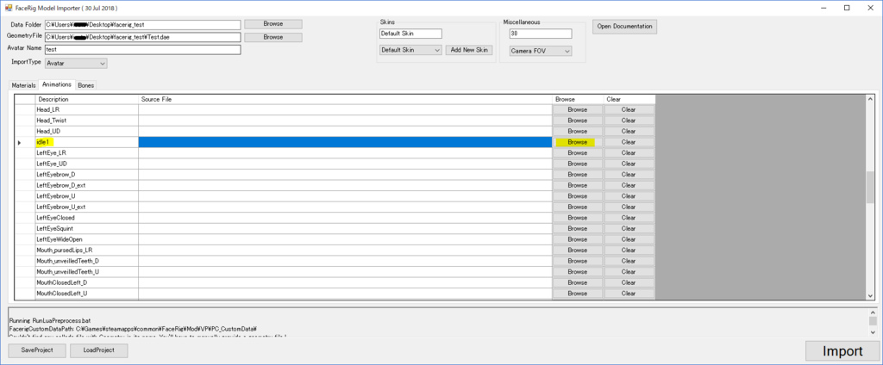Click the FaceRig Model Importer title bar icon
The width and height of the screenshot is (883, 365).
[x=9, y=9]
